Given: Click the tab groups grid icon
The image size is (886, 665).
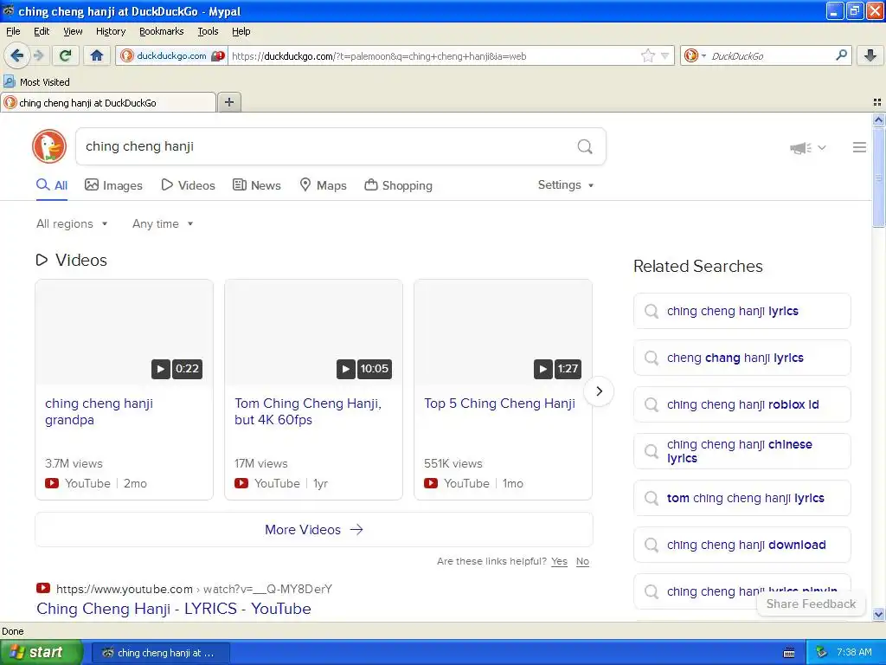Looking at the screenshot, I should pos(877,102).
